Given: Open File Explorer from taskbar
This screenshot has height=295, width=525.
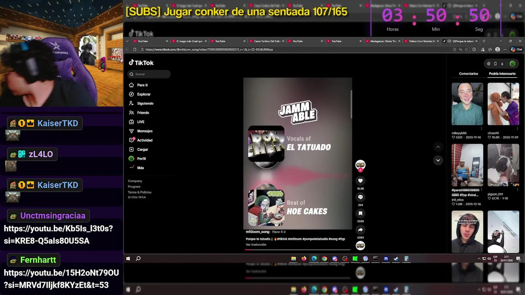Looking at the screenshot, I should click(x=293, y=259).
